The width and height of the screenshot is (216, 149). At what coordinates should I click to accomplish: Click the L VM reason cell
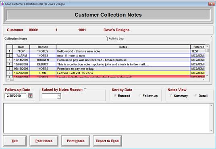(x=43, y=73)
